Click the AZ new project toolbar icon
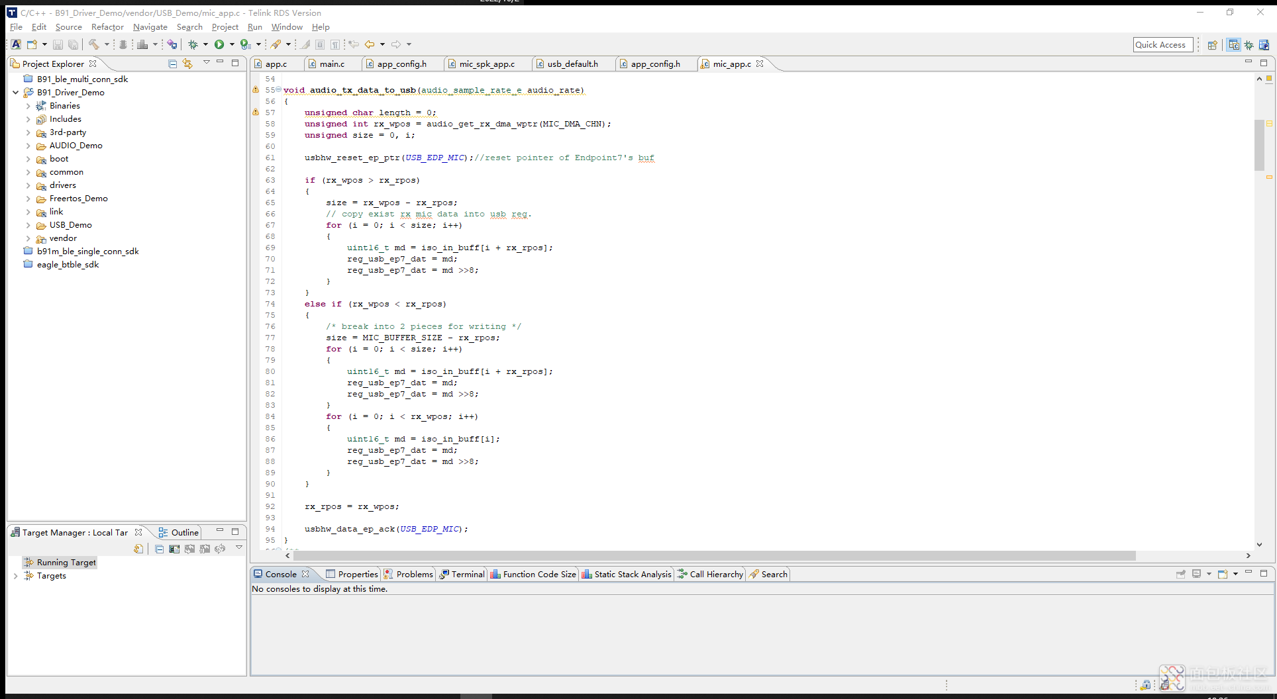The height and width of the screenshot is (699, 1277). pyautogui.click(x=16, y=44)
